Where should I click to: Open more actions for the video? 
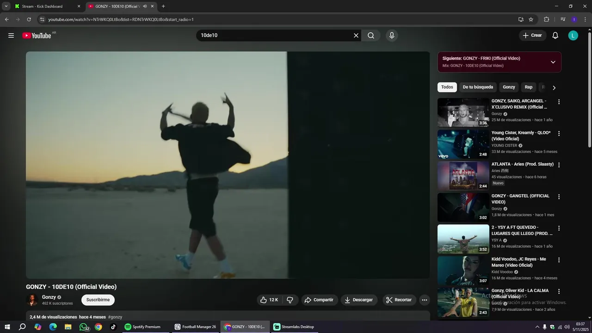(x=424, y=300)
